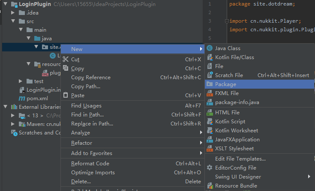Click the Cut scissors icon
This screenshot has height=191, width=315.
(66, 60)
